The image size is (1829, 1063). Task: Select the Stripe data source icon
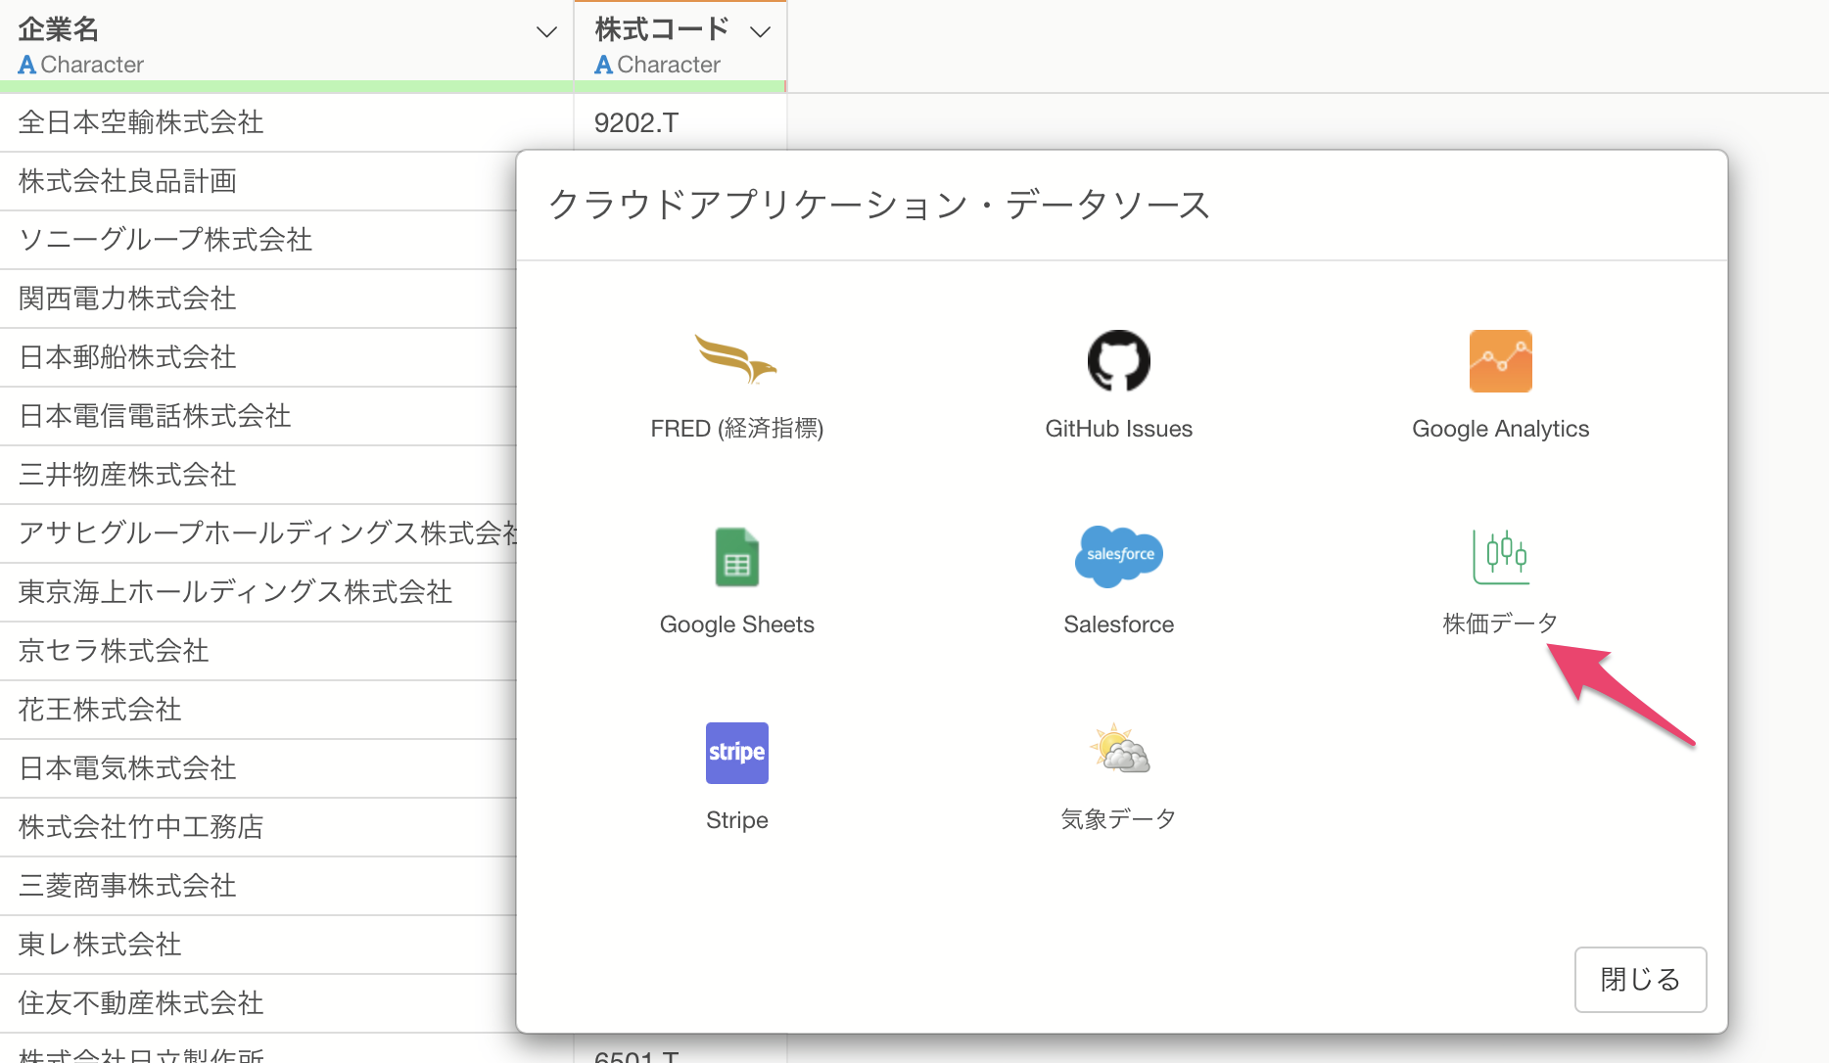click(x=736, y=752)
